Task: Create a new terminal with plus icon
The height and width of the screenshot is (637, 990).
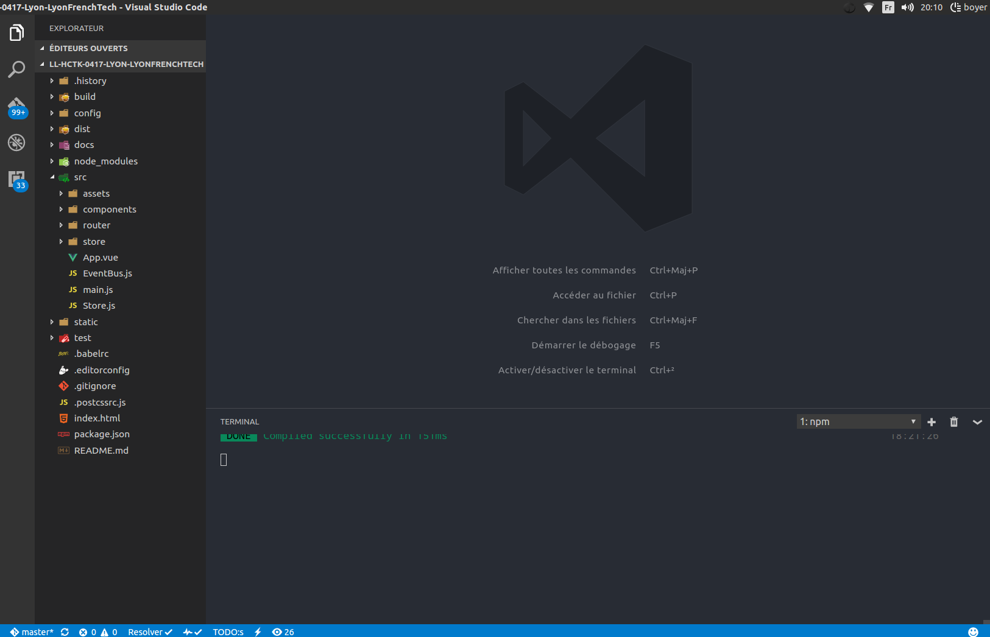Action: tap(932, 421)
